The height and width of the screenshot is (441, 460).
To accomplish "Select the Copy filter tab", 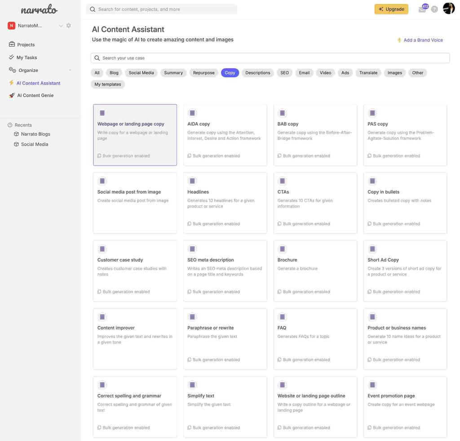I will tap(230, 72).
